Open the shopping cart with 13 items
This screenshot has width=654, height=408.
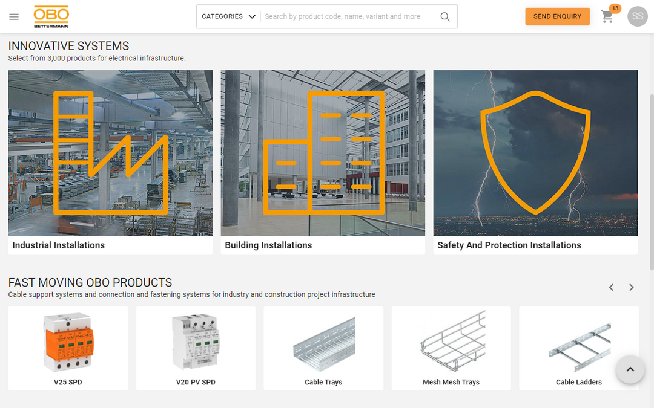607,18
